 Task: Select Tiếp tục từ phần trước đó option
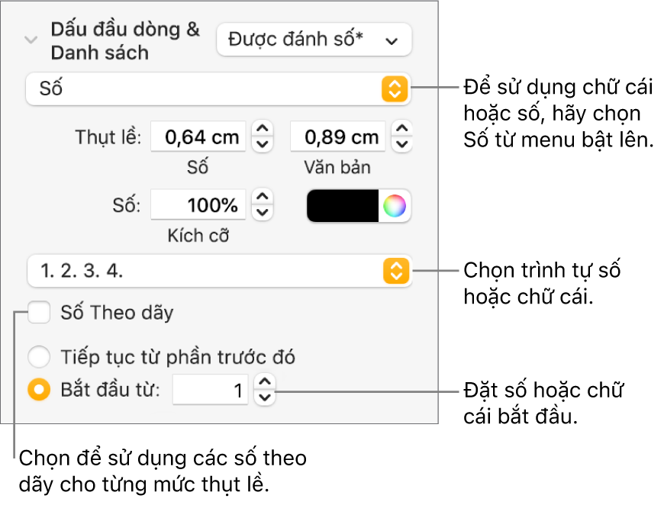coord(37,356)
